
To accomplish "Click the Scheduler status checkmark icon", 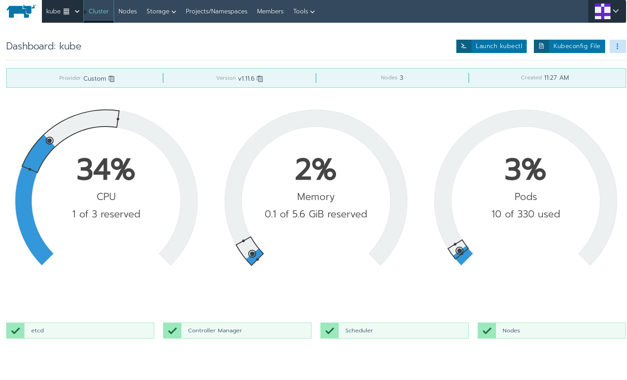I will click(330, 331).
